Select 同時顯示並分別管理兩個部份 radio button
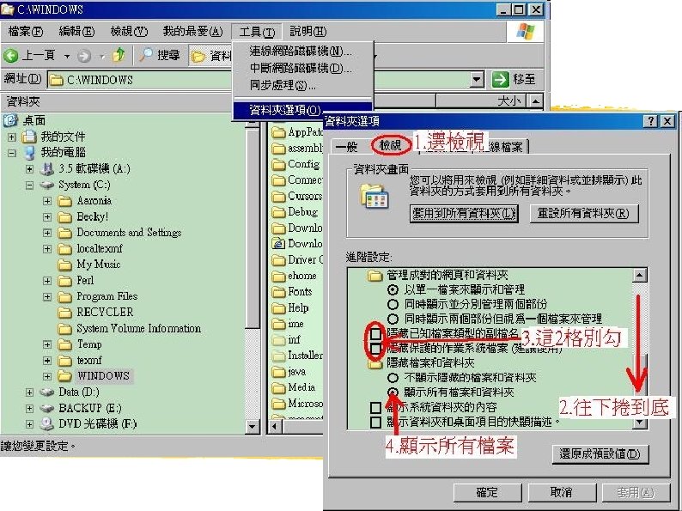Screen dimensions: 682x511 (x=393, y=304)
